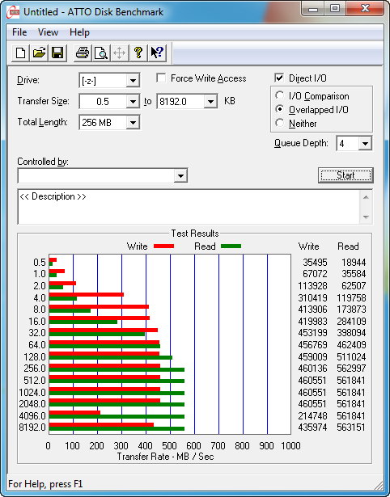Image resolution: width=390 pixels, height=497 pixels.
Task: Click the 0.5 row label in the chart
Action: [x=40, y=263]
